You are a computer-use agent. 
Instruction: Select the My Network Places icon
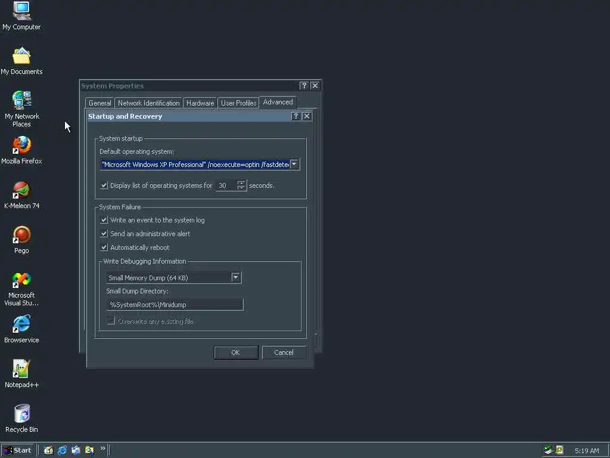click(x=22, y=109)
